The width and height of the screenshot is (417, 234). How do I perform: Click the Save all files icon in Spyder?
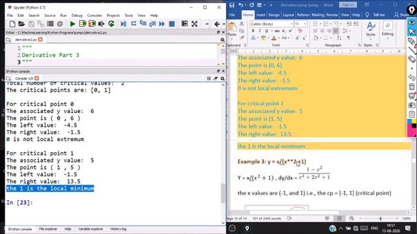coord(40,24)
